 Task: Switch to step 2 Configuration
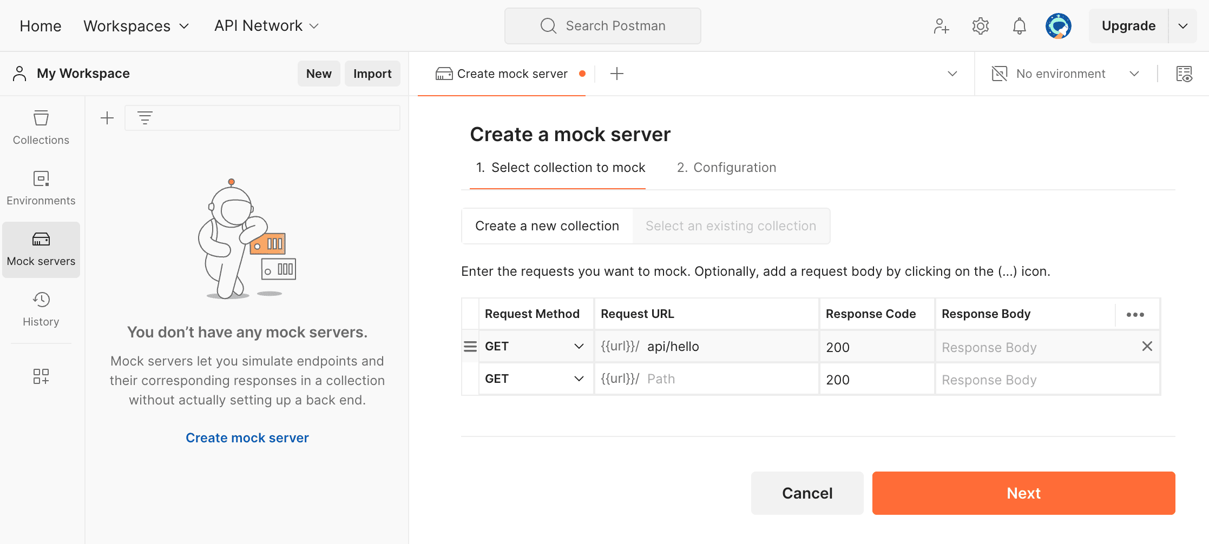[726, 168]
